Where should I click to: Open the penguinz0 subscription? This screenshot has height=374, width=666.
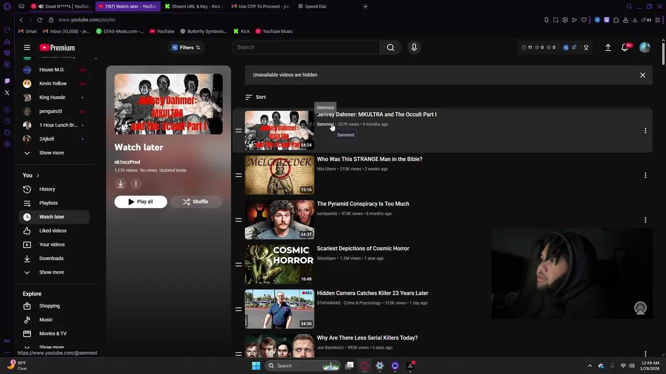coord(50,111)
